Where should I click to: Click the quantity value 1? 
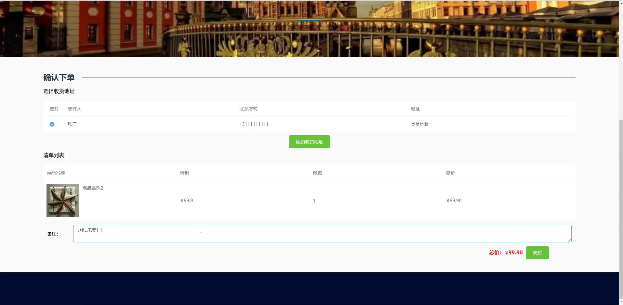coord(314,201)
